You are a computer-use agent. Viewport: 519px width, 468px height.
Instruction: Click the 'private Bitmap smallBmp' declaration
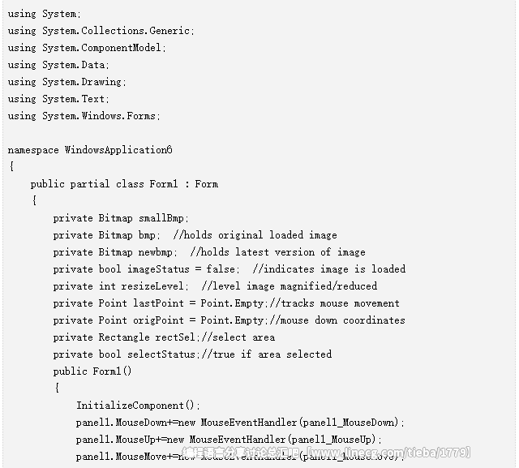121,218
